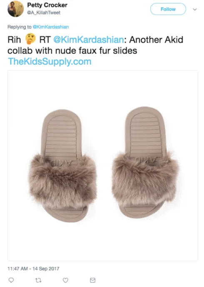Open Petty Crocker's profile avatar
Viewport: 204px width, 287px height.
pyautogui.click(x=15, y=9)
